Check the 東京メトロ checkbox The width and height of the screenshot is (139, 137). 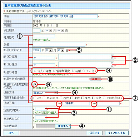44,98
